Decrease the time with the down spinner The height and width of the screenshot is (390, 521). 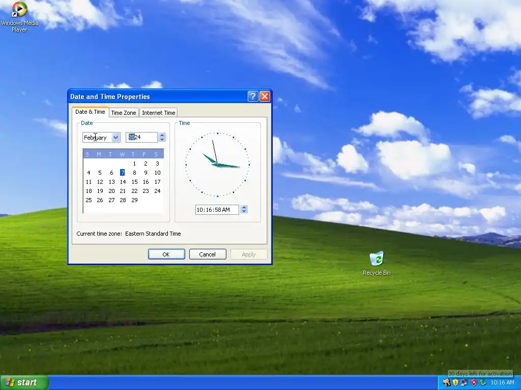coord(244,212)
